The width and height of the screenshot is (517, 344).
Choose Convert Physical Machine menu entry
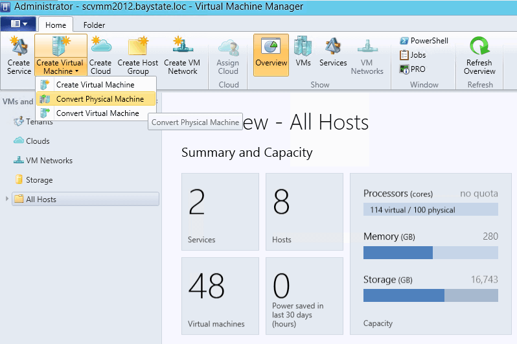(x=100, y=99)
